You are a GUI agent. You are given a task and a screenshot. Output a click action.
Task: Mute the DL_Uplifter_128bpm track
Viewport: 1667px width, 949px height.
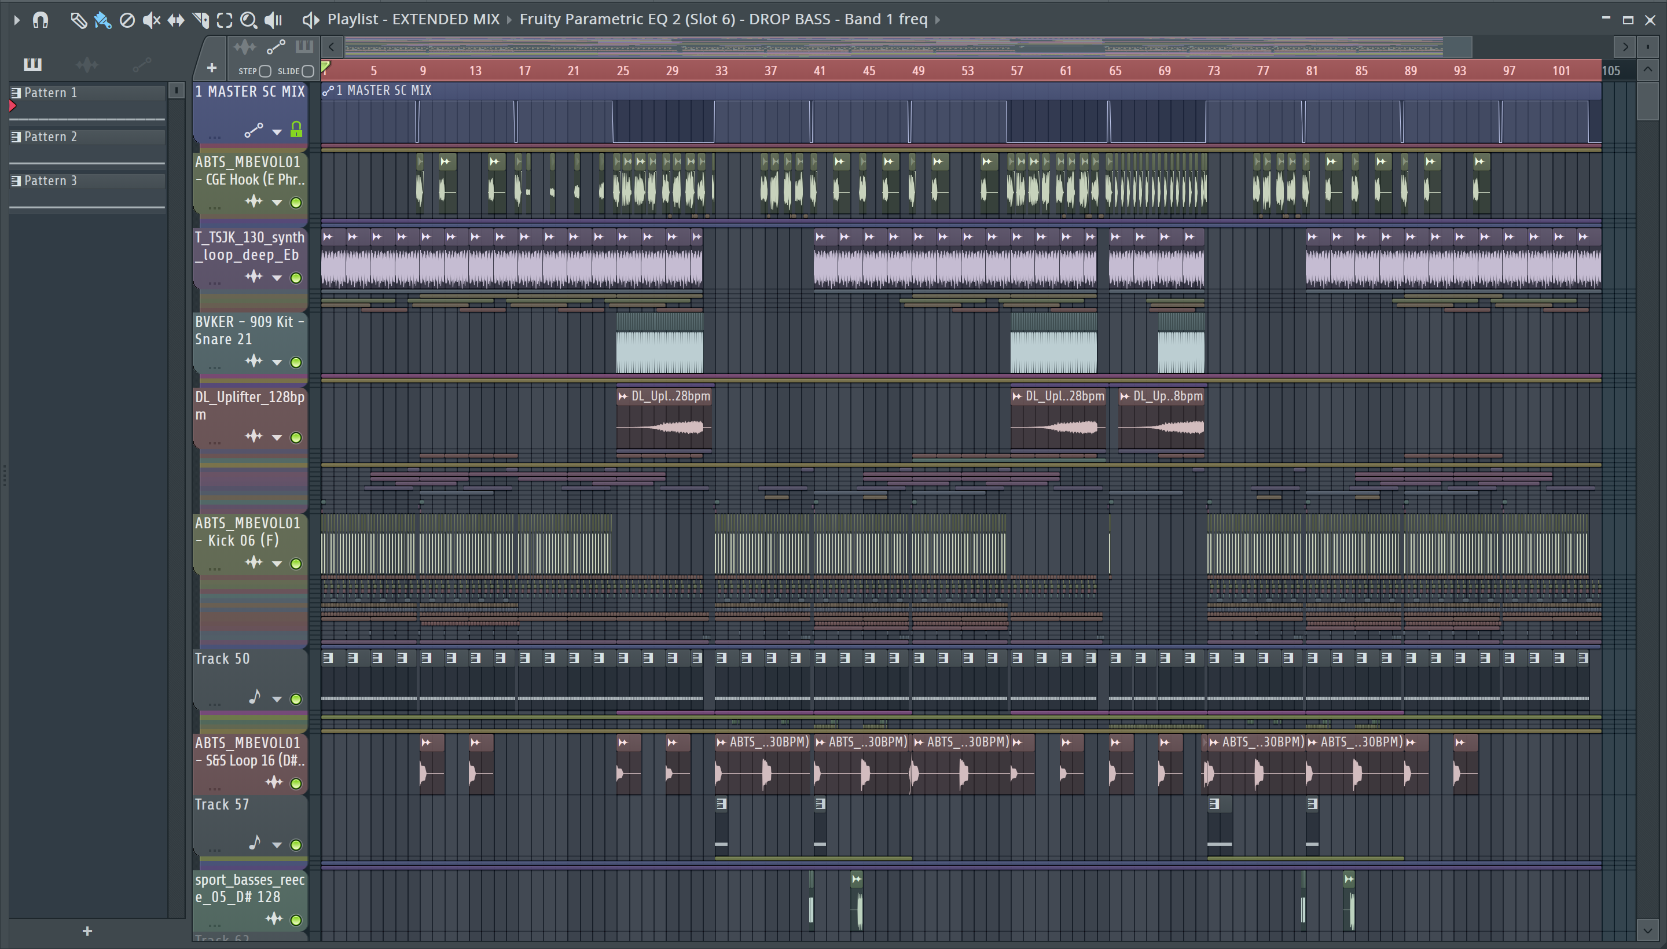296,437
